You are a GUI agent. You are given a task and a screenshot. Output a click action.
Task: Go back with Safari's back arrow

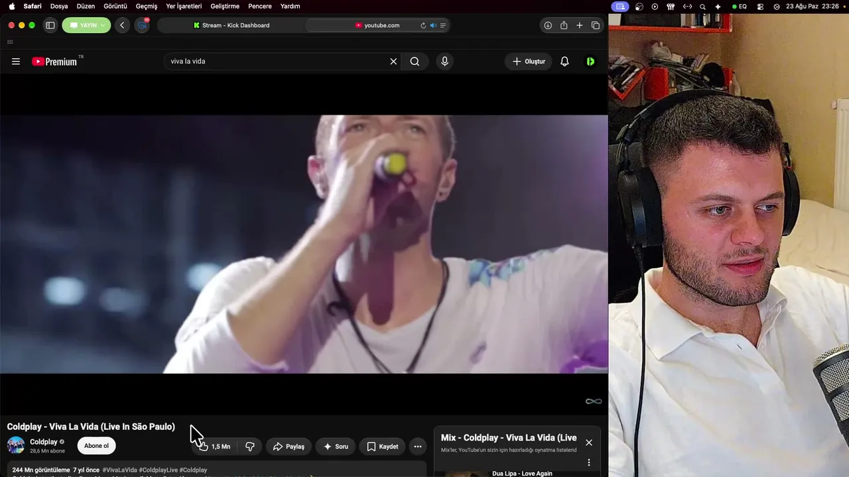point(122,25)
